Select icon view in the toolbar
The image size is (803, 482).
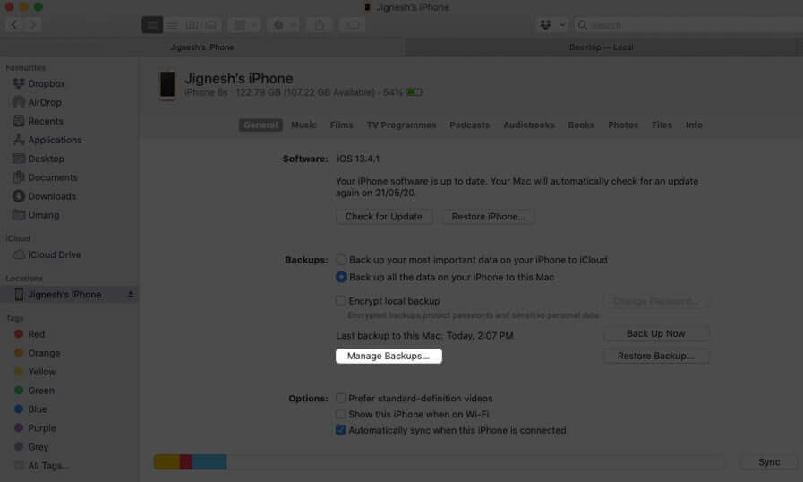[152, 24]
